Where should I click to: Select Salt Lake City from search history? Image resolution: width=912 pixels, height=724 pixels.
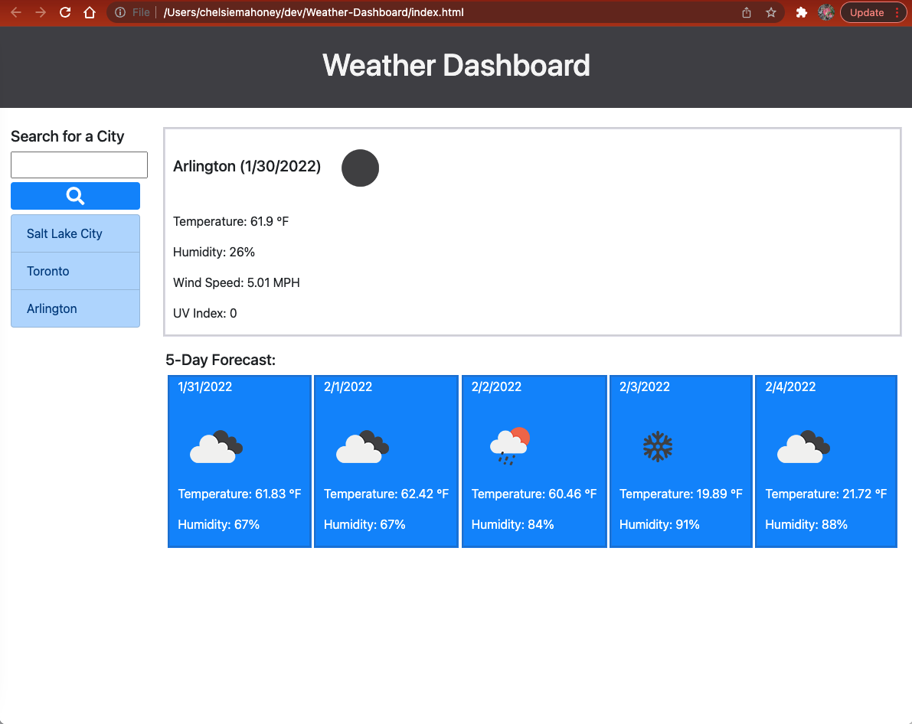click(76, 233)
